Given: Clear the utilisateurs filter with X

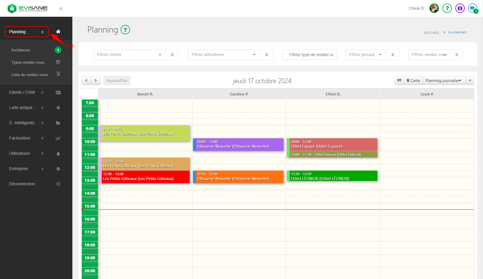Looking at the screenshot, I should (267, 55).
